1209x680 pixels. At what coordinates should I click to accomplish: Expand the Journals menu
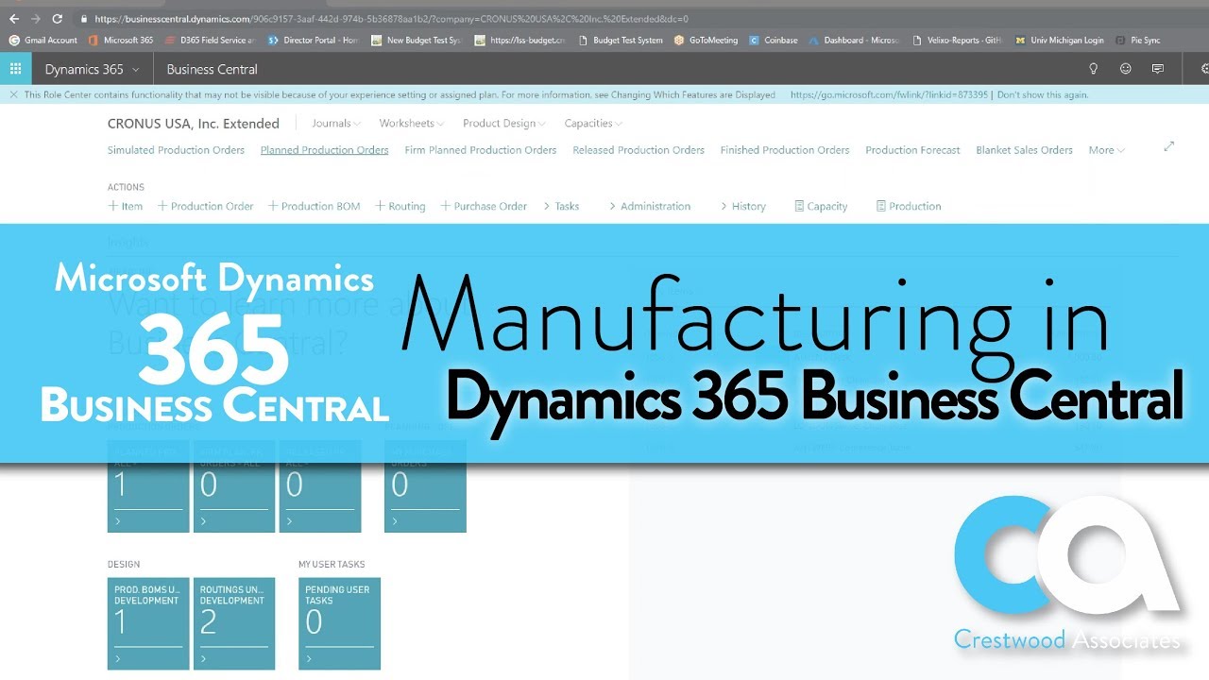coord(337,124)
